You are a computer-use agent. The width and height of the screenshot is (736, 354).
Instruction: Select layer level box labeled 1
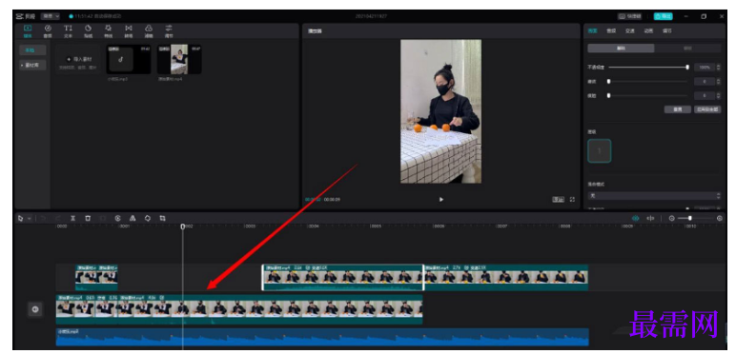click(x=600, y=150)
